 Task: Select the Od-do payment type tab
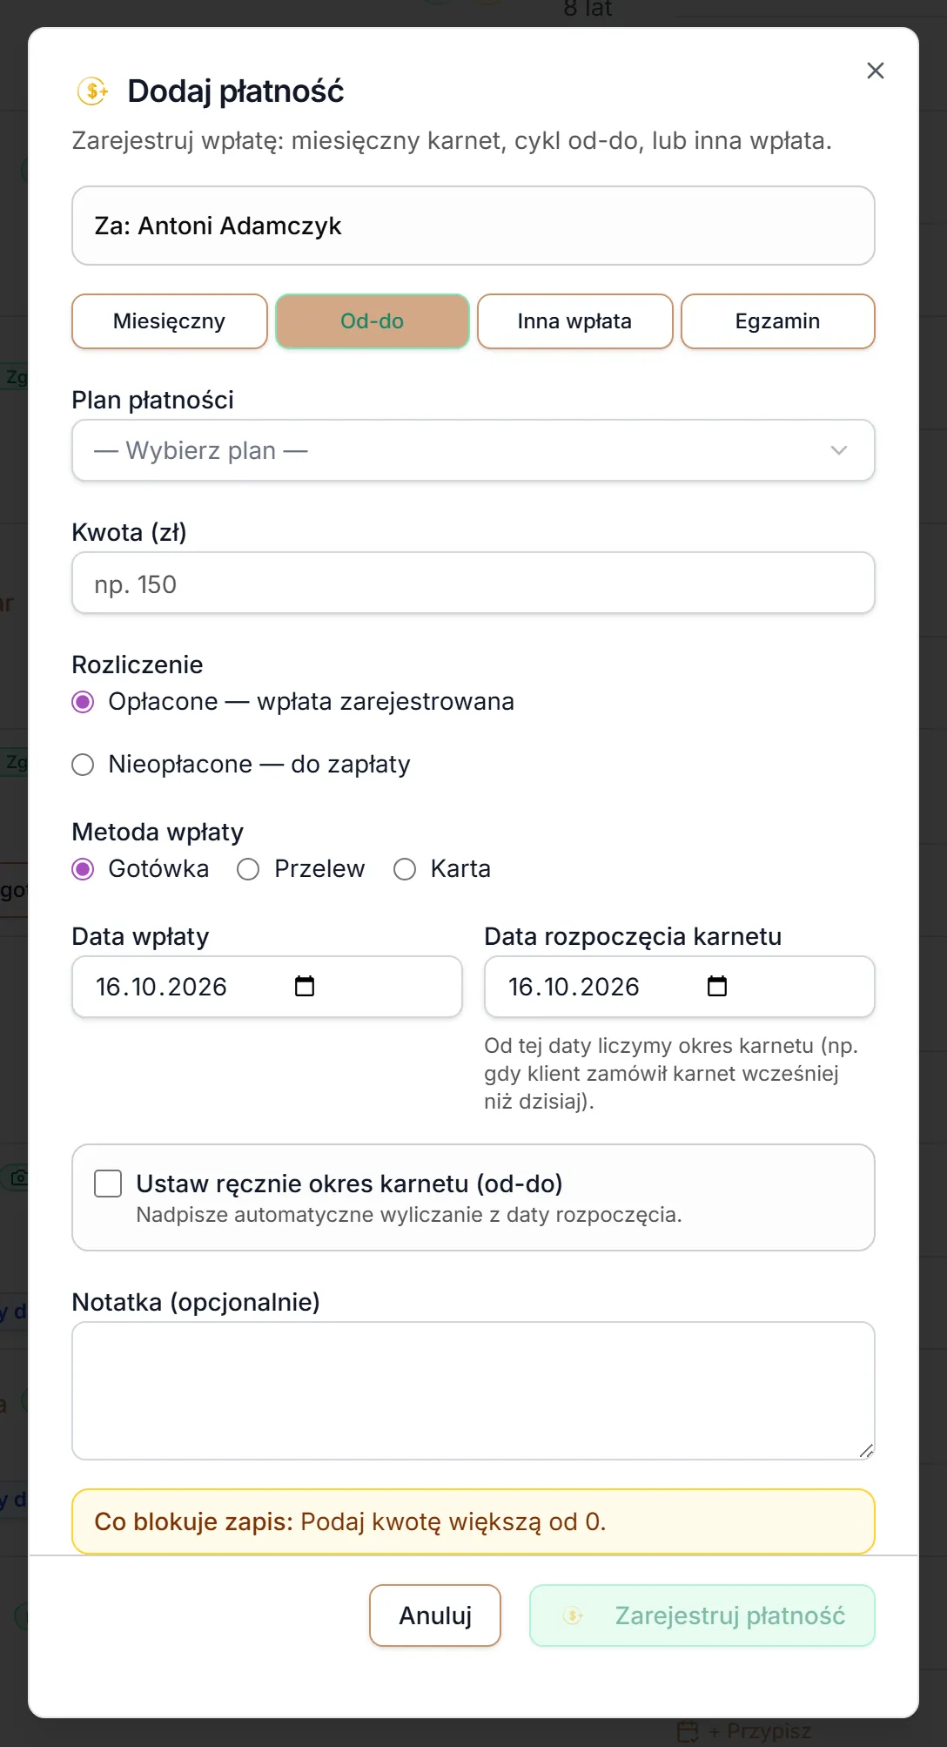click(373, 321)
